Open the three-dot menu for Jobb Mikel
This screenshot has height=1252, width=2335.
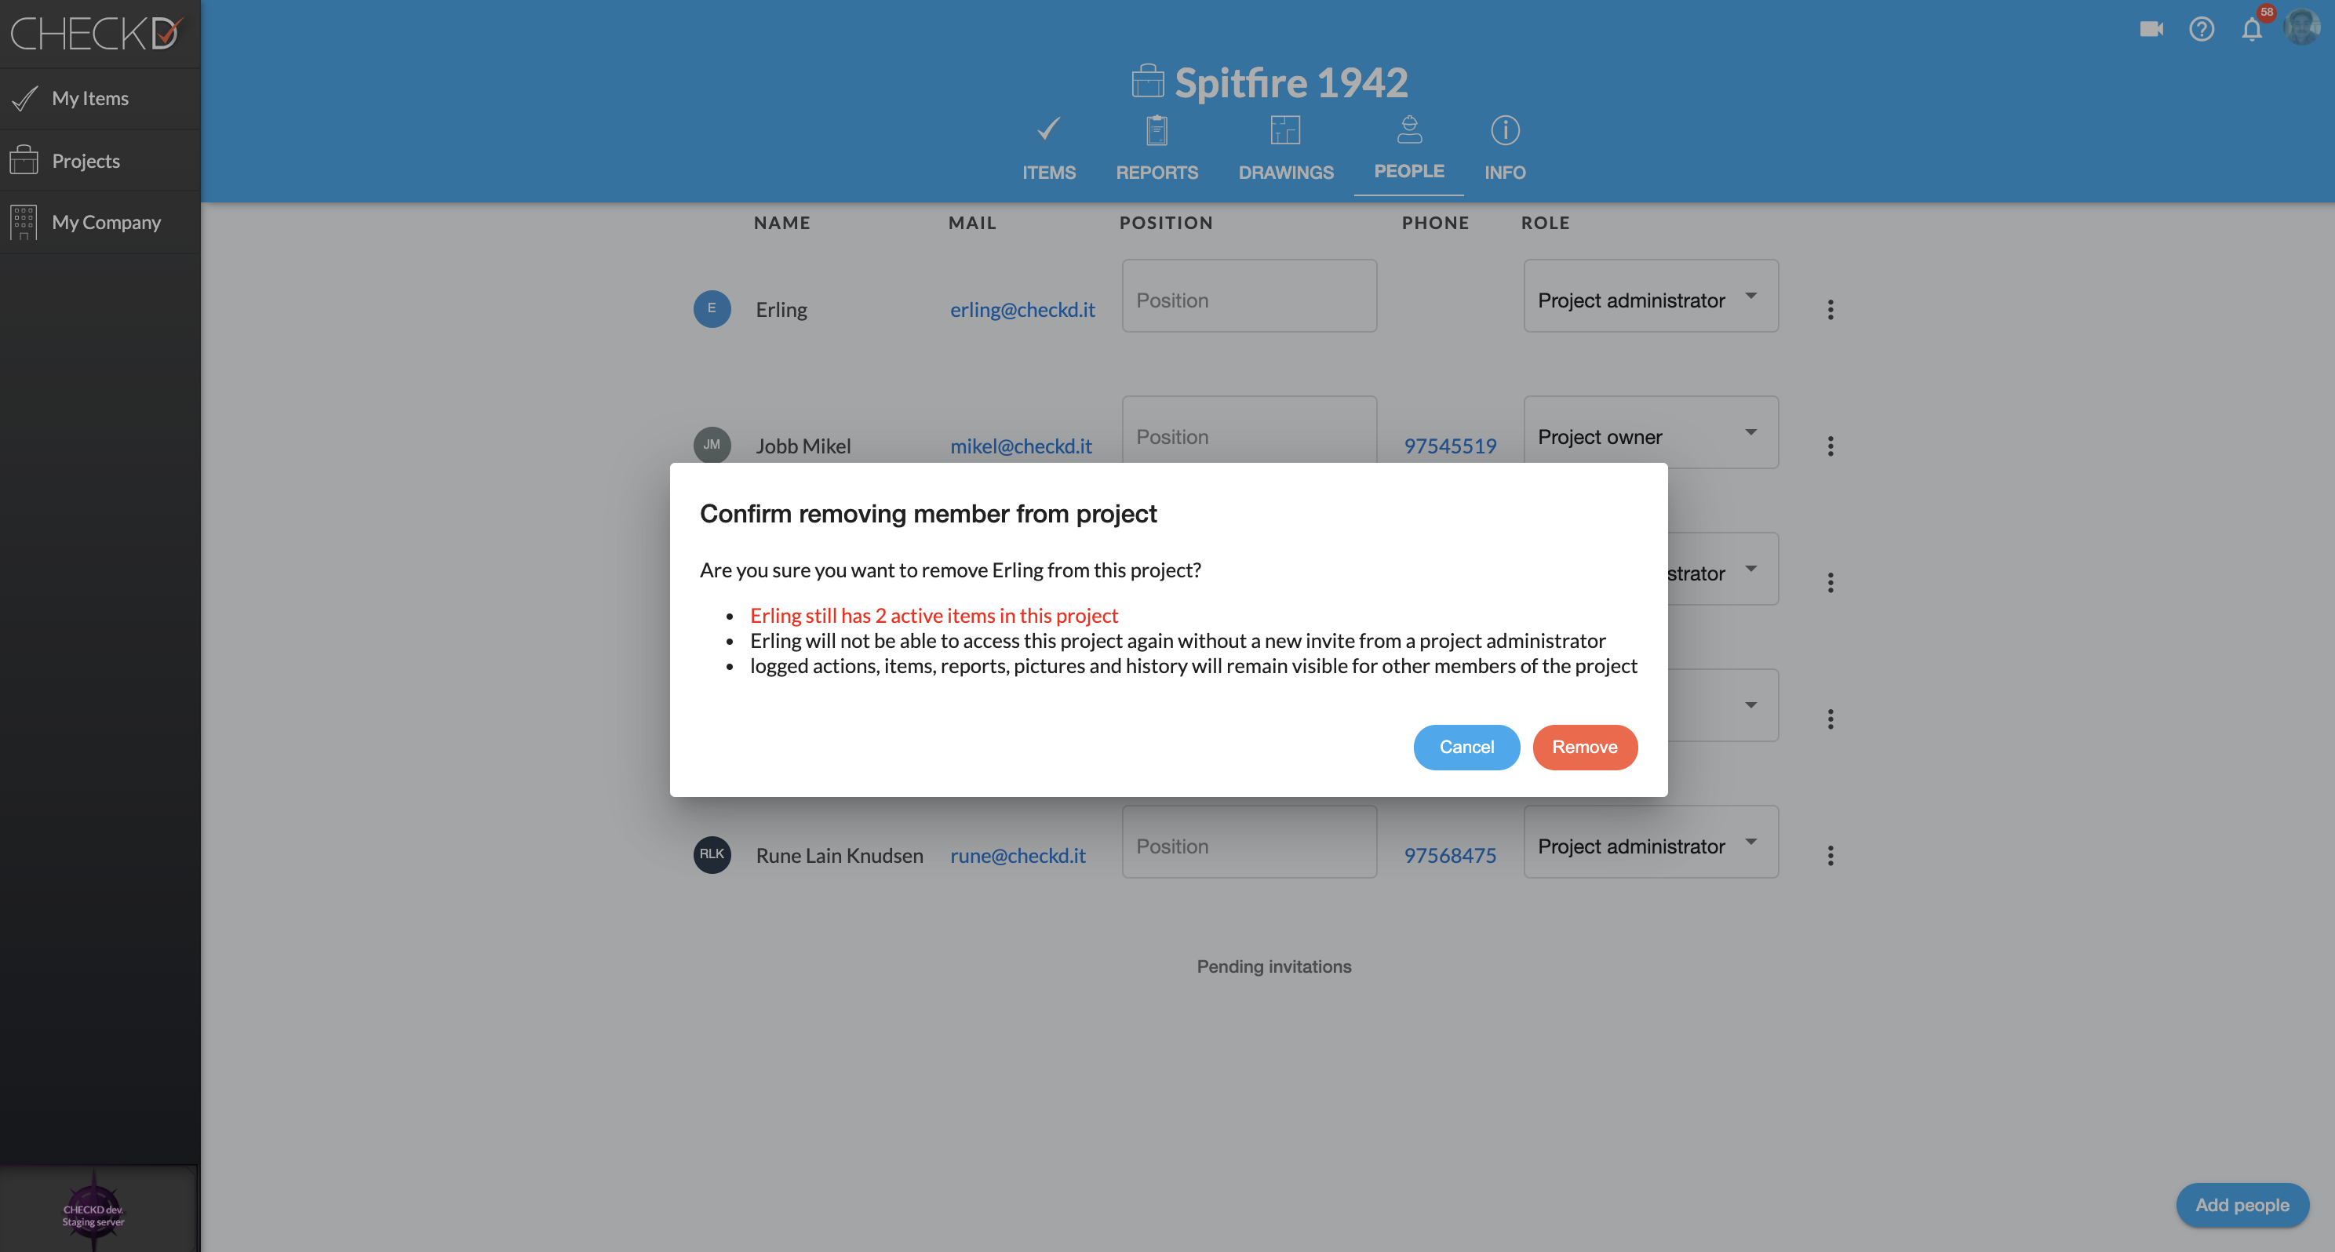coord(1830,446)
